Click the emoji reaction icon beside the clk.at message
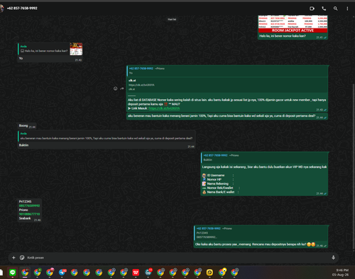 (115, 89)
